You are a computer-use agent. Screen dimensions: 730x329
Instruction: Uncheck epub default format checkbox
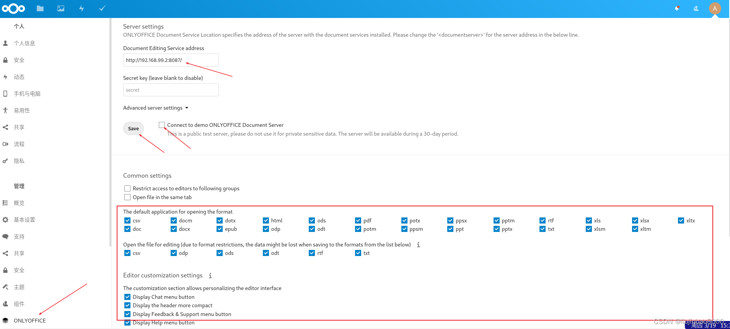pos(220,229)
